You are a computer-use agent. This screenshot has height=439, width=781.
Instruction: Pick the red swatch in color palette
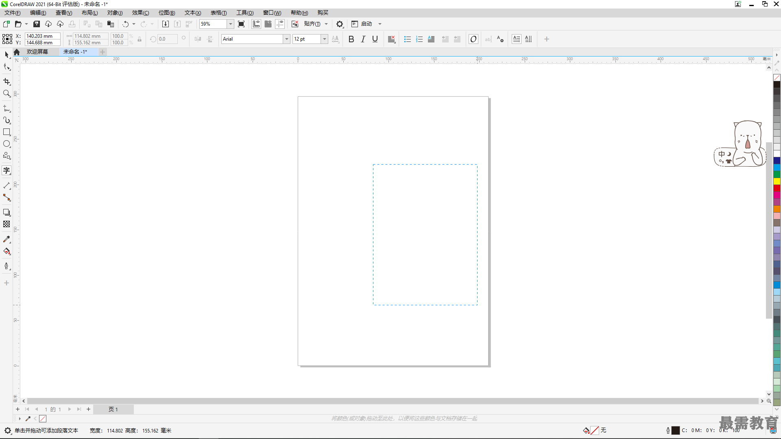(x=777, y=188)
